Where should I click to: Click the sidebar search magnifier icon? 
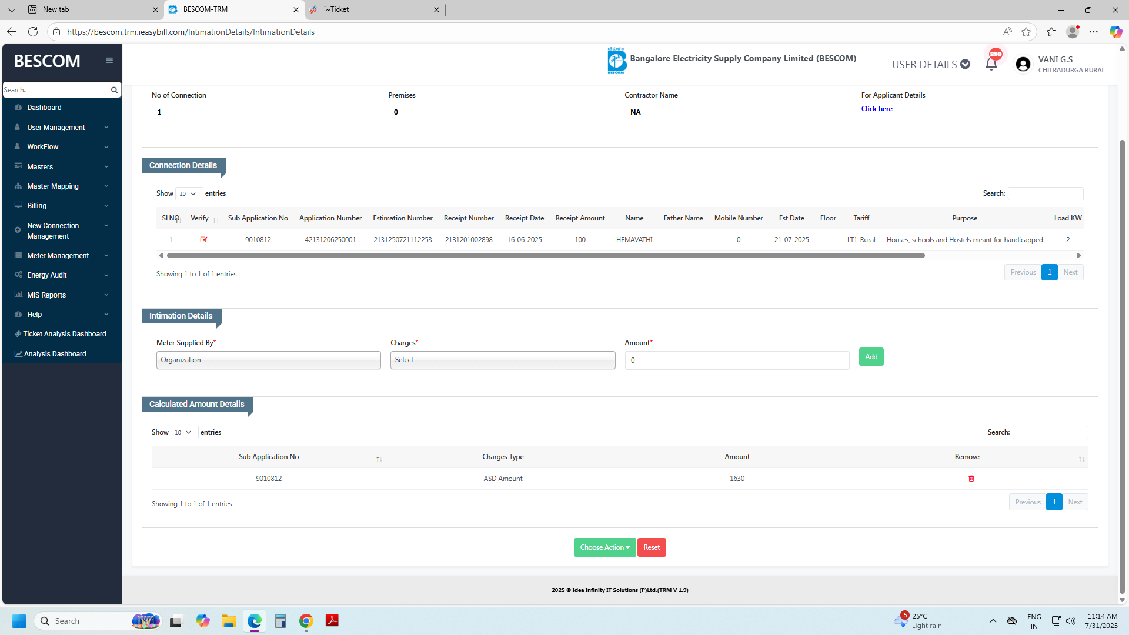[114, 90]
